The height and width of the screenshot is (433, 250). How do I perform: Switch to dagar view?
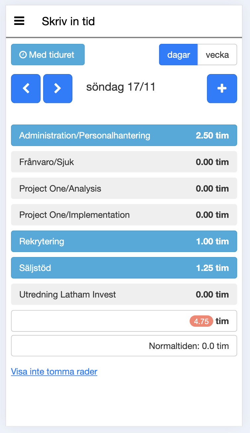[178, 55]
